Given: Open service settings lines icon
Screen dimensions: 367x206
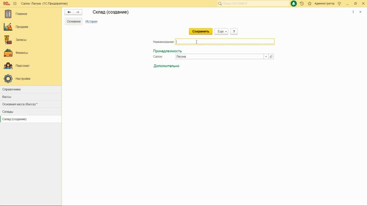Looking at the screenshot, I should pos(339,4).
